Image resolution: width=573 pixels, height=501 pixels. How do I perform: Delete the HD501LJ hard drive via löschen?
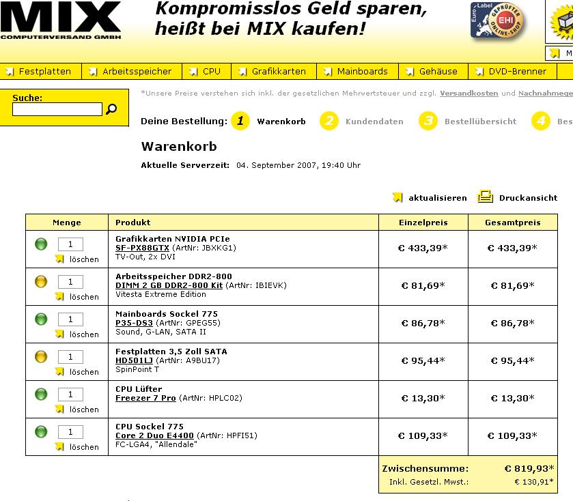[x=84, y=372]
